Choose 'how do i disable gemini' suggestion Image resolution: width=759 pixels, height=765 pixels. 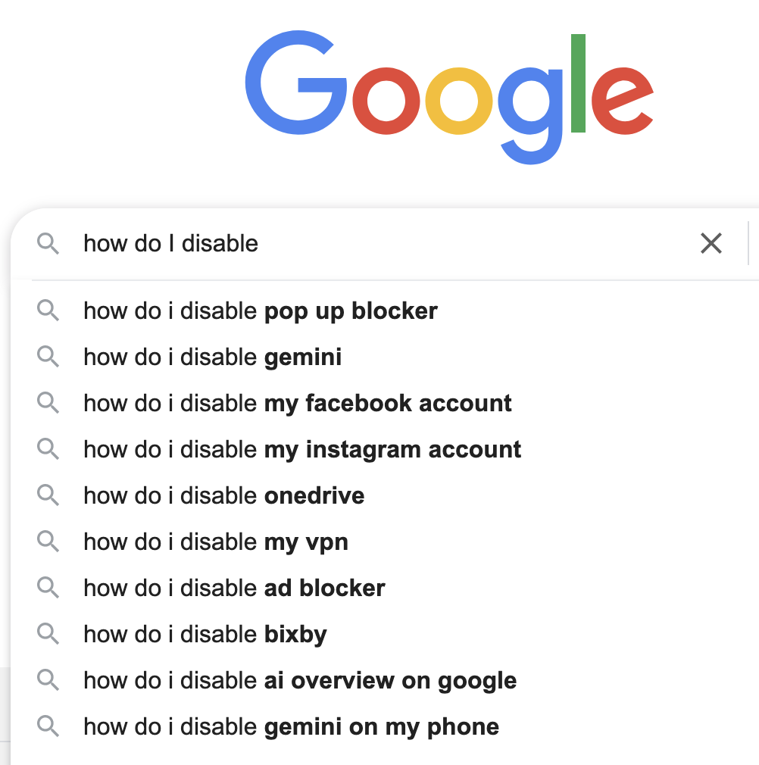click(385, 357)
